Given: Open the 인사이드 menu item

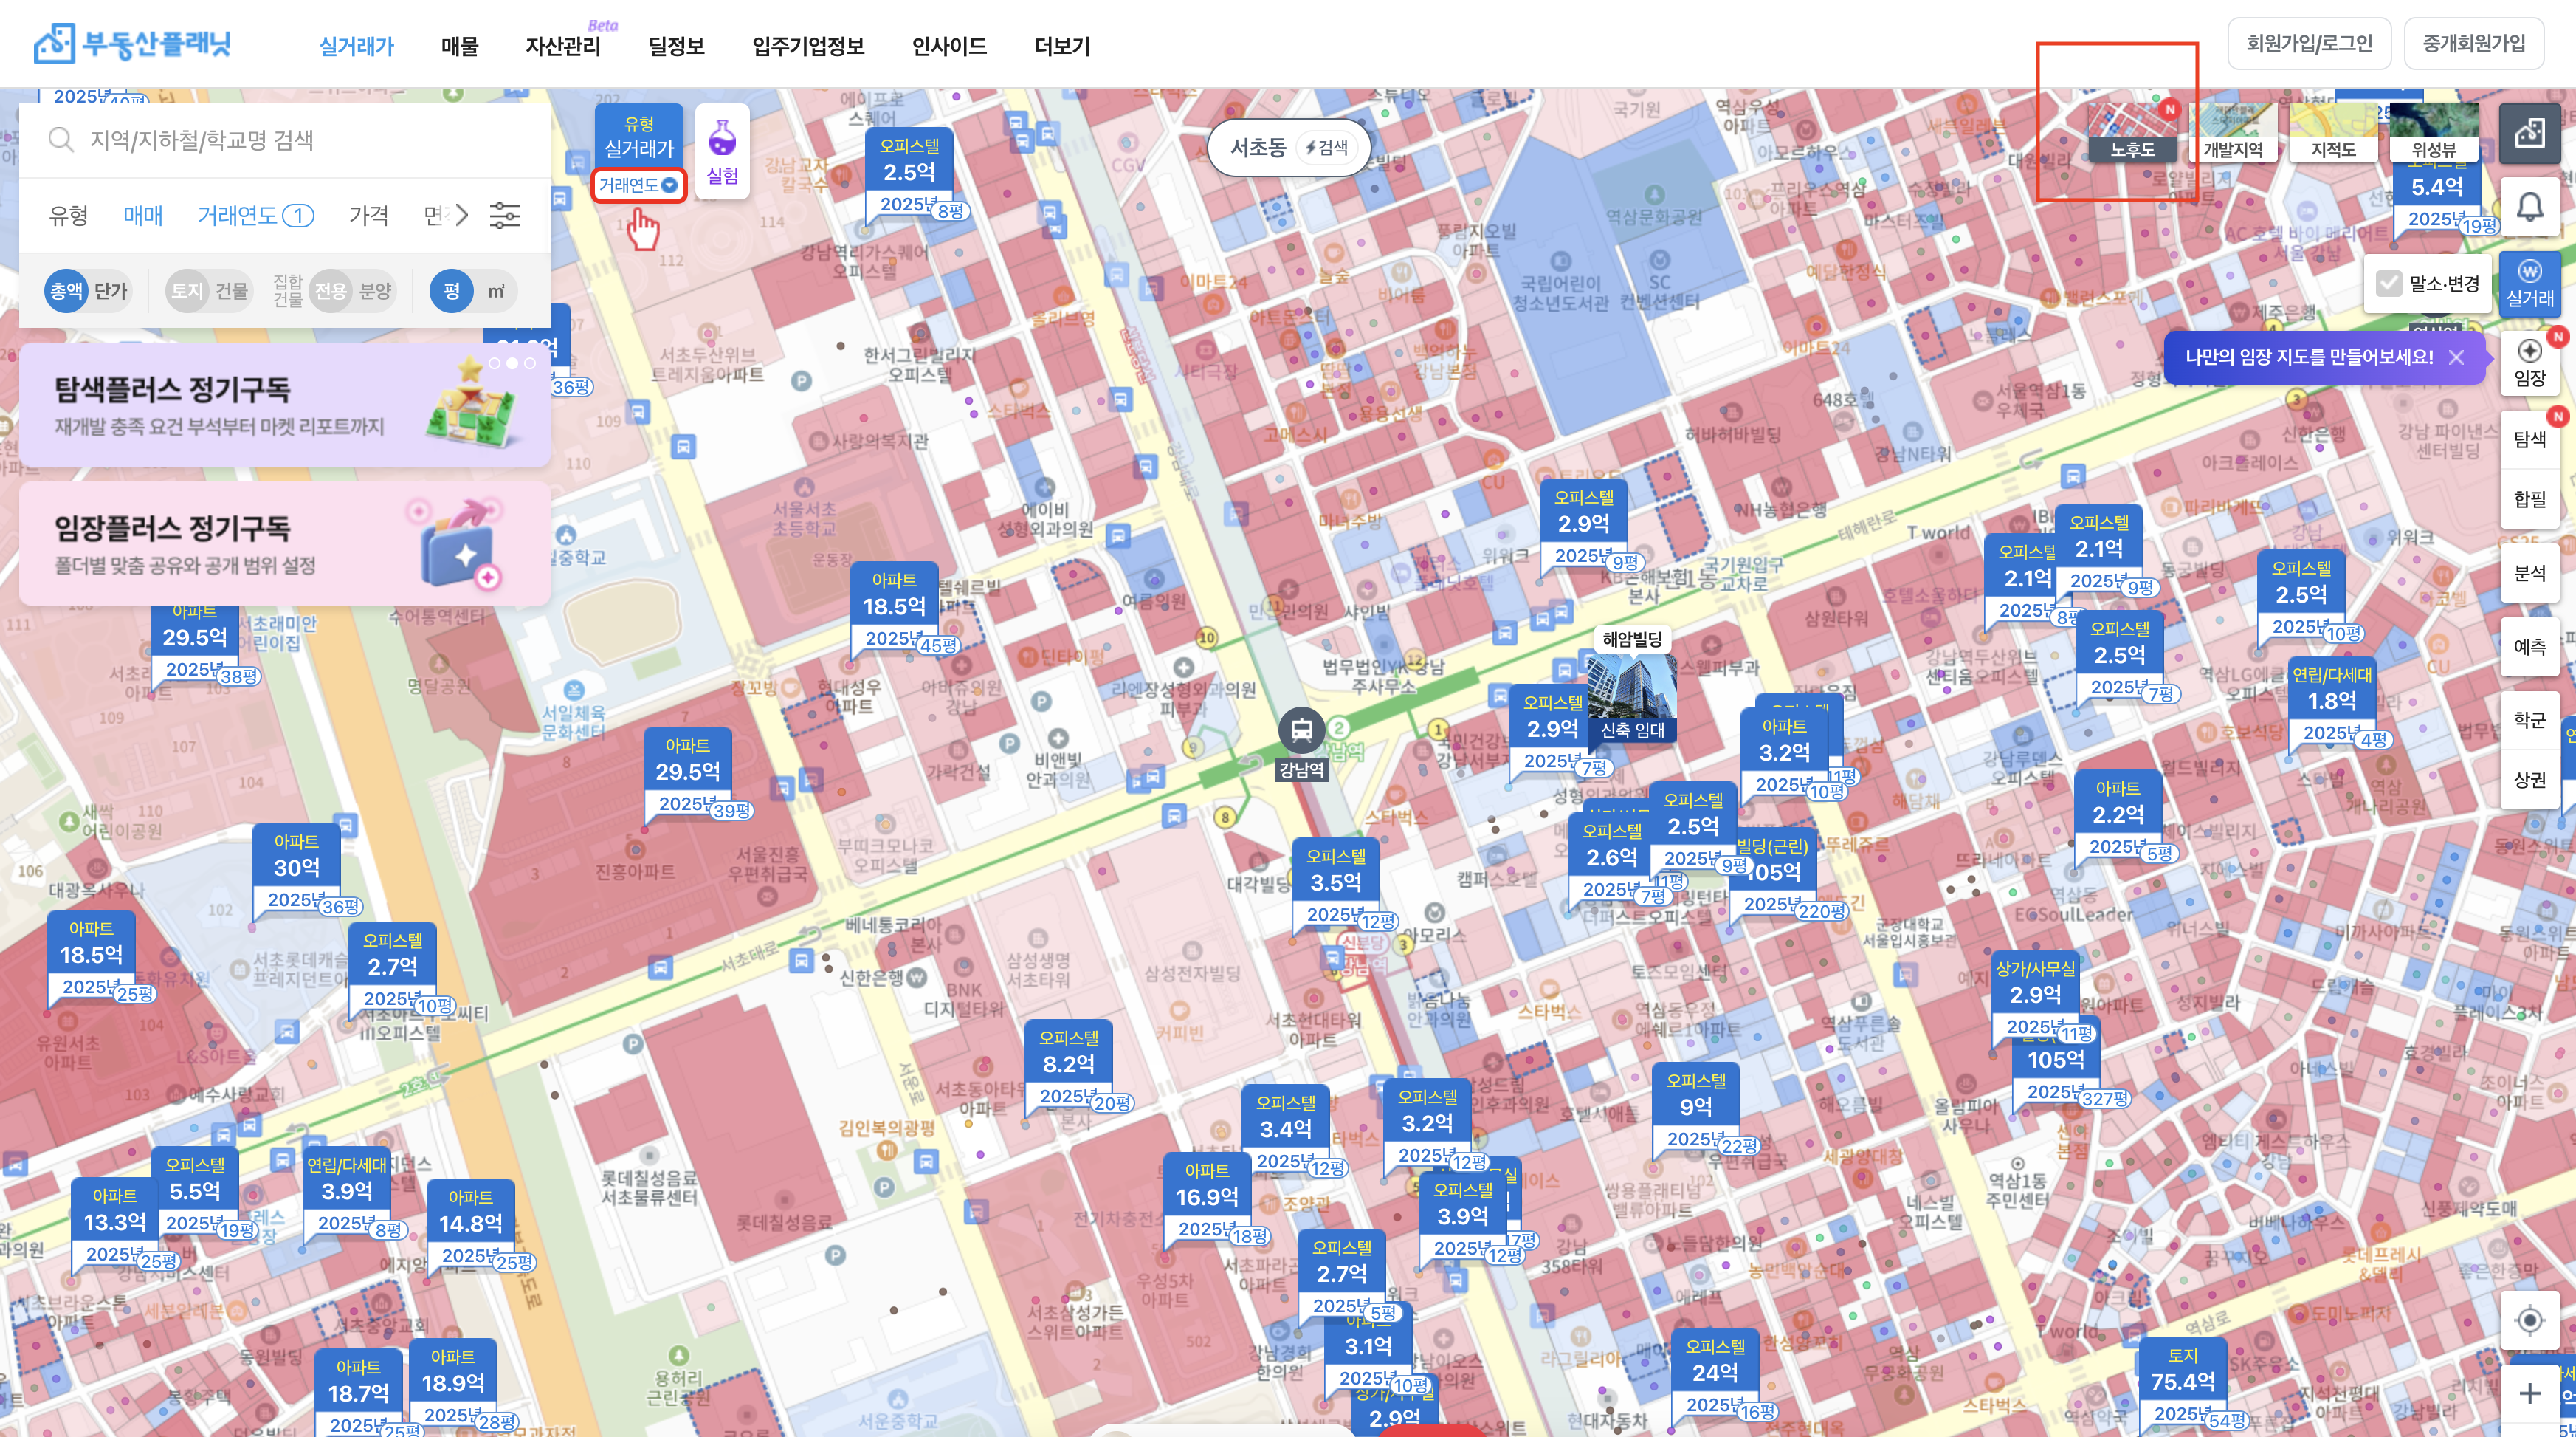Looking at the screenshot, I should 948,46.
